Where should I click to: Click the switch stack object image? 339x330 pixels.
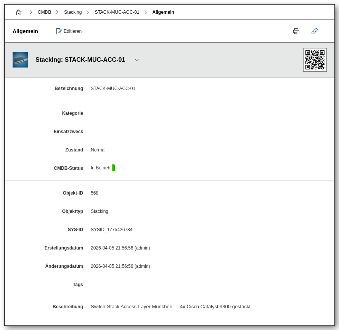20,60
